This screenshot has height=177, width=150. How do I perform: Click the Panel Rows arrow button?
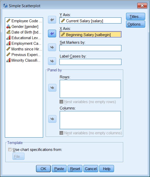pyautogui.click(x=52, y=88)
